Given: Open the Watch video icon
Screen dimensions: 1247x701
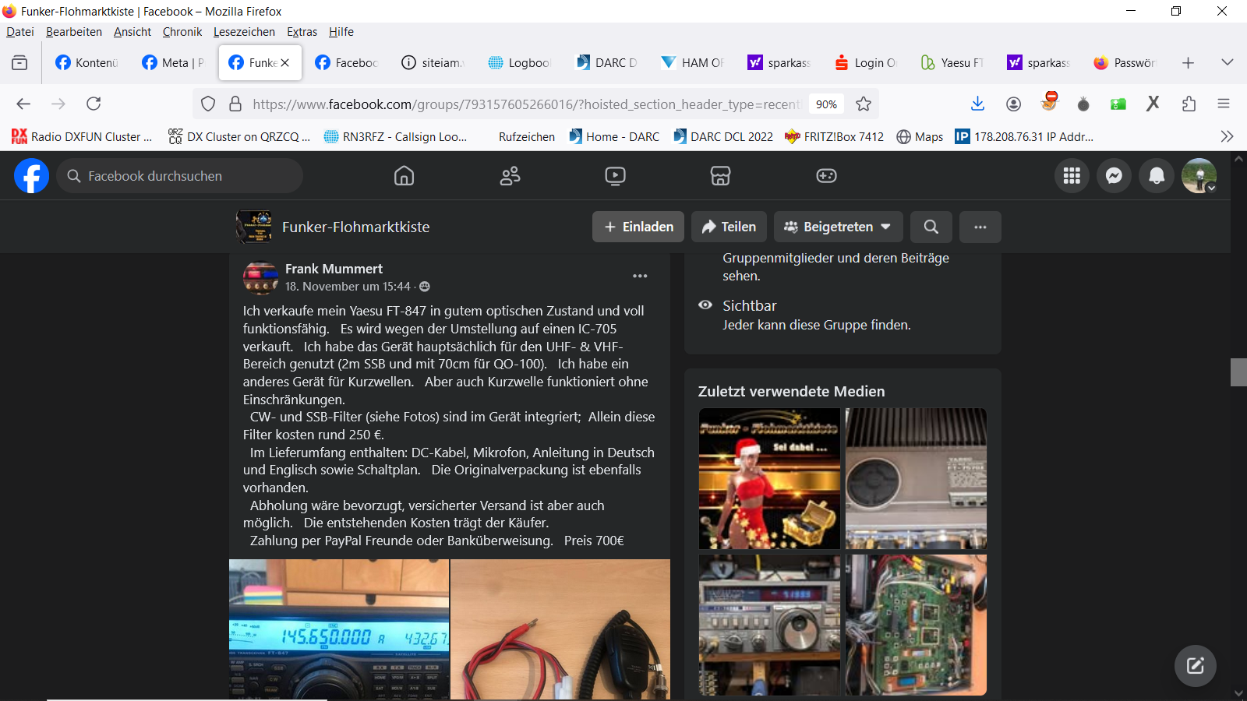Looking at the screenshot, I should pos(615,176).
